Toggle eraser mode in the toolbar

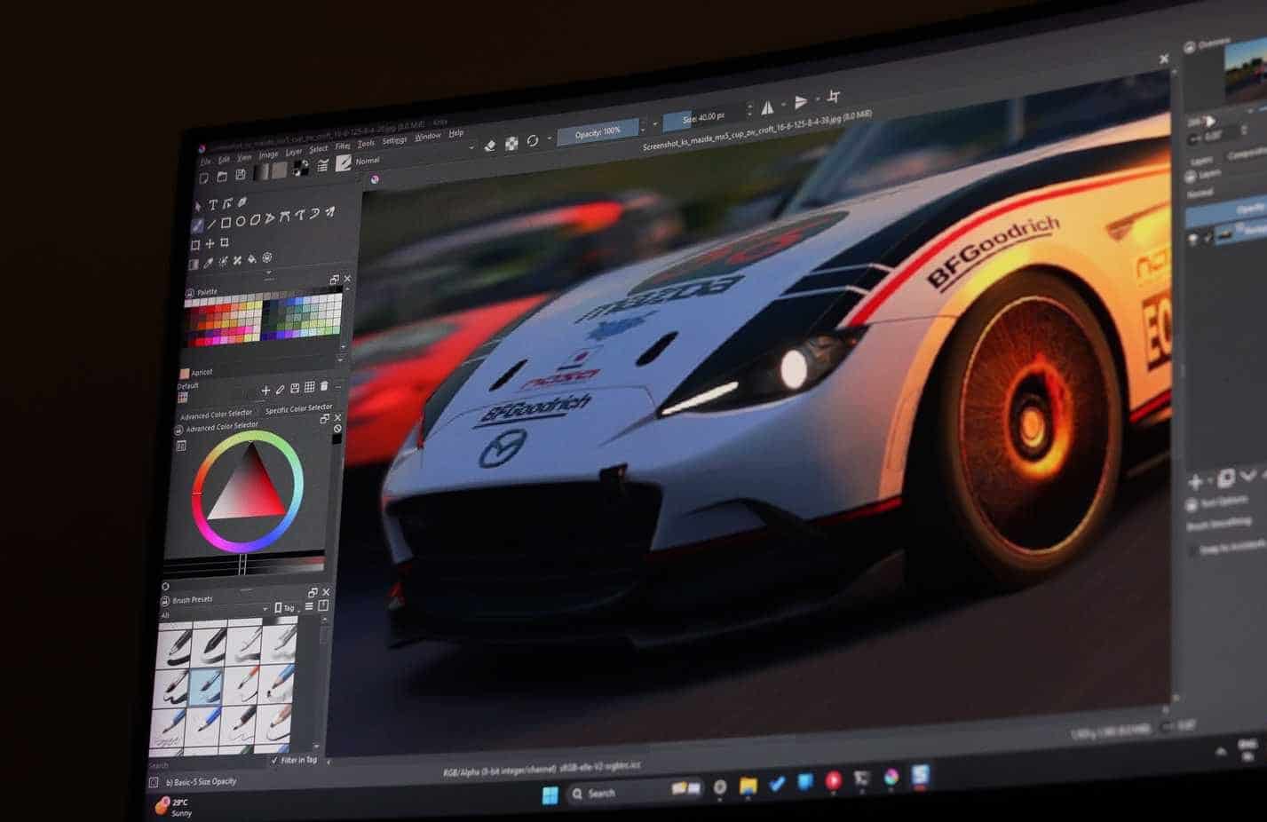pyautogui.click(x=489, y=146)
